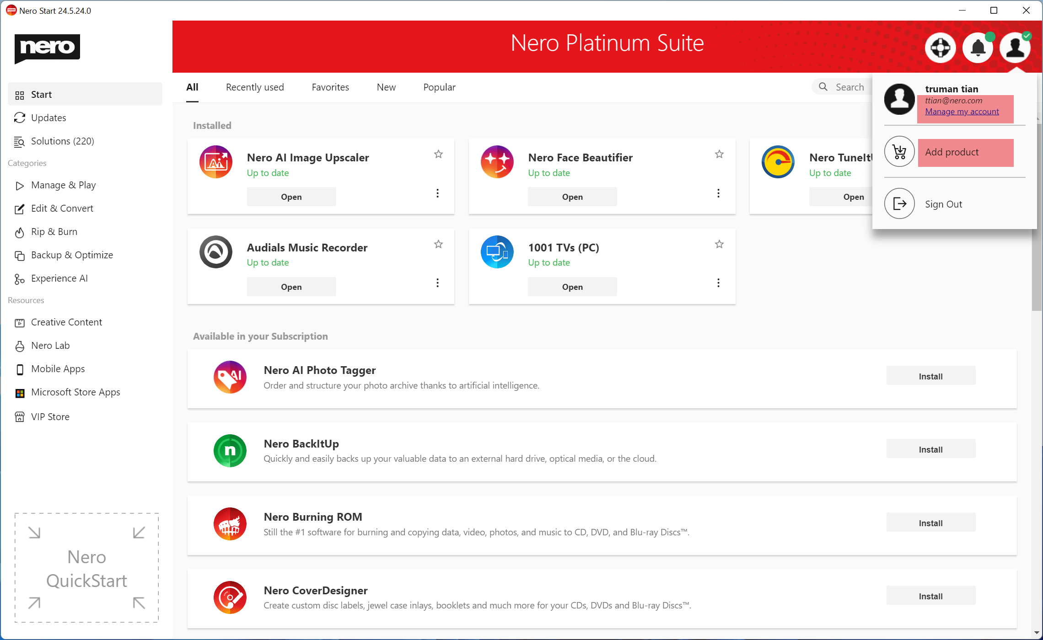Click the Audials Music Recorder icon
The height and width of the screenshot is (640, 1043).
[216, 252]
